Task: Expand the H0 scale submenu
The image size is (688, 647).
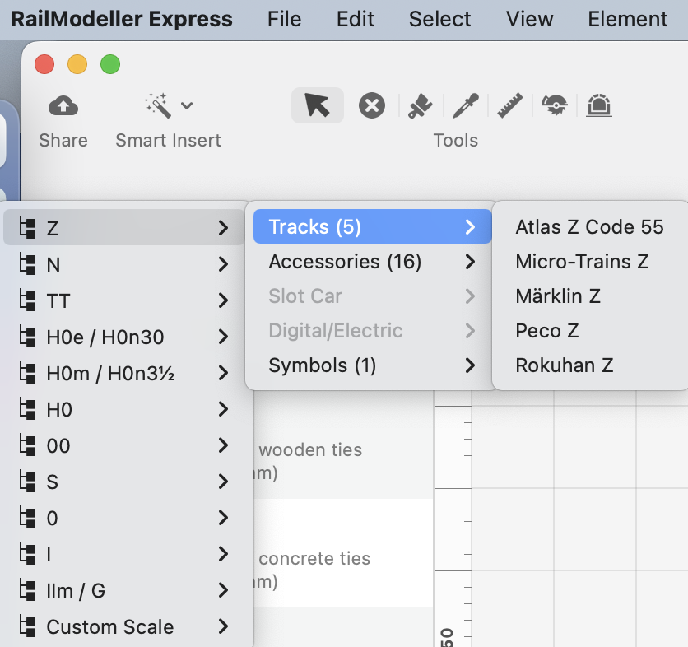Action: [123, 409]
